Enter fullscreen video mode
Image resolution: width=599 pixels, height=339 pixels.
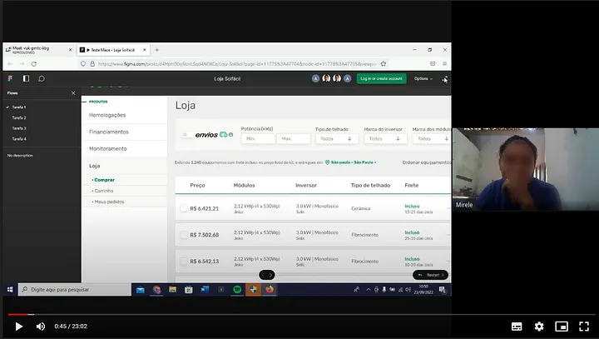click(x=584, y=327)
